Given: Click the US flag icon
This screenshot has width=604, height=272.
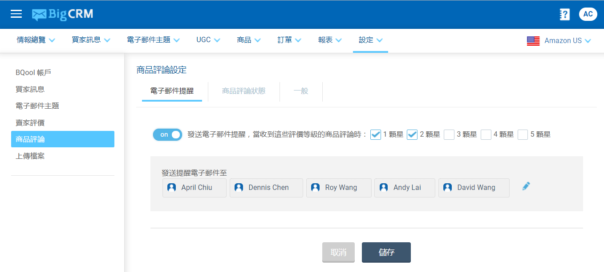Looking at the screenshot, I should (533, 41).
